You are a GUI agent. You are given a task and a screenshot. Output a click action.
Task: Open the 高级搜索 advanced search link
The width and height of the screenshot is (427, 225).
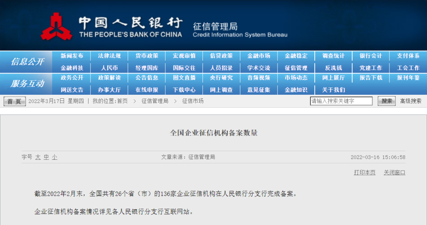411,101
